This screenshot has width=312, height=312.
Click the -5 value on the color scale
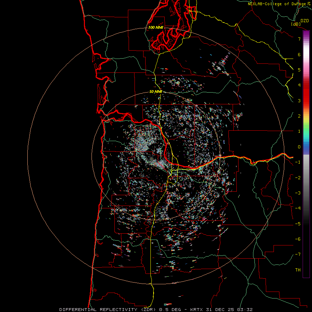(x=298, y=224)
